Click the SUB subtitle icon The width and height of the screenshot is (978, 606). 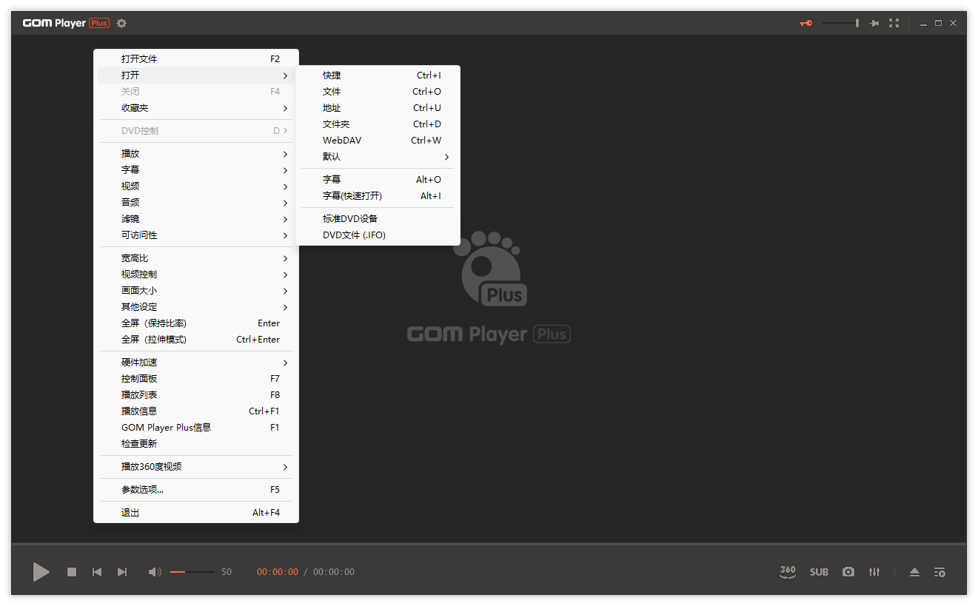(x=819, y=571)
